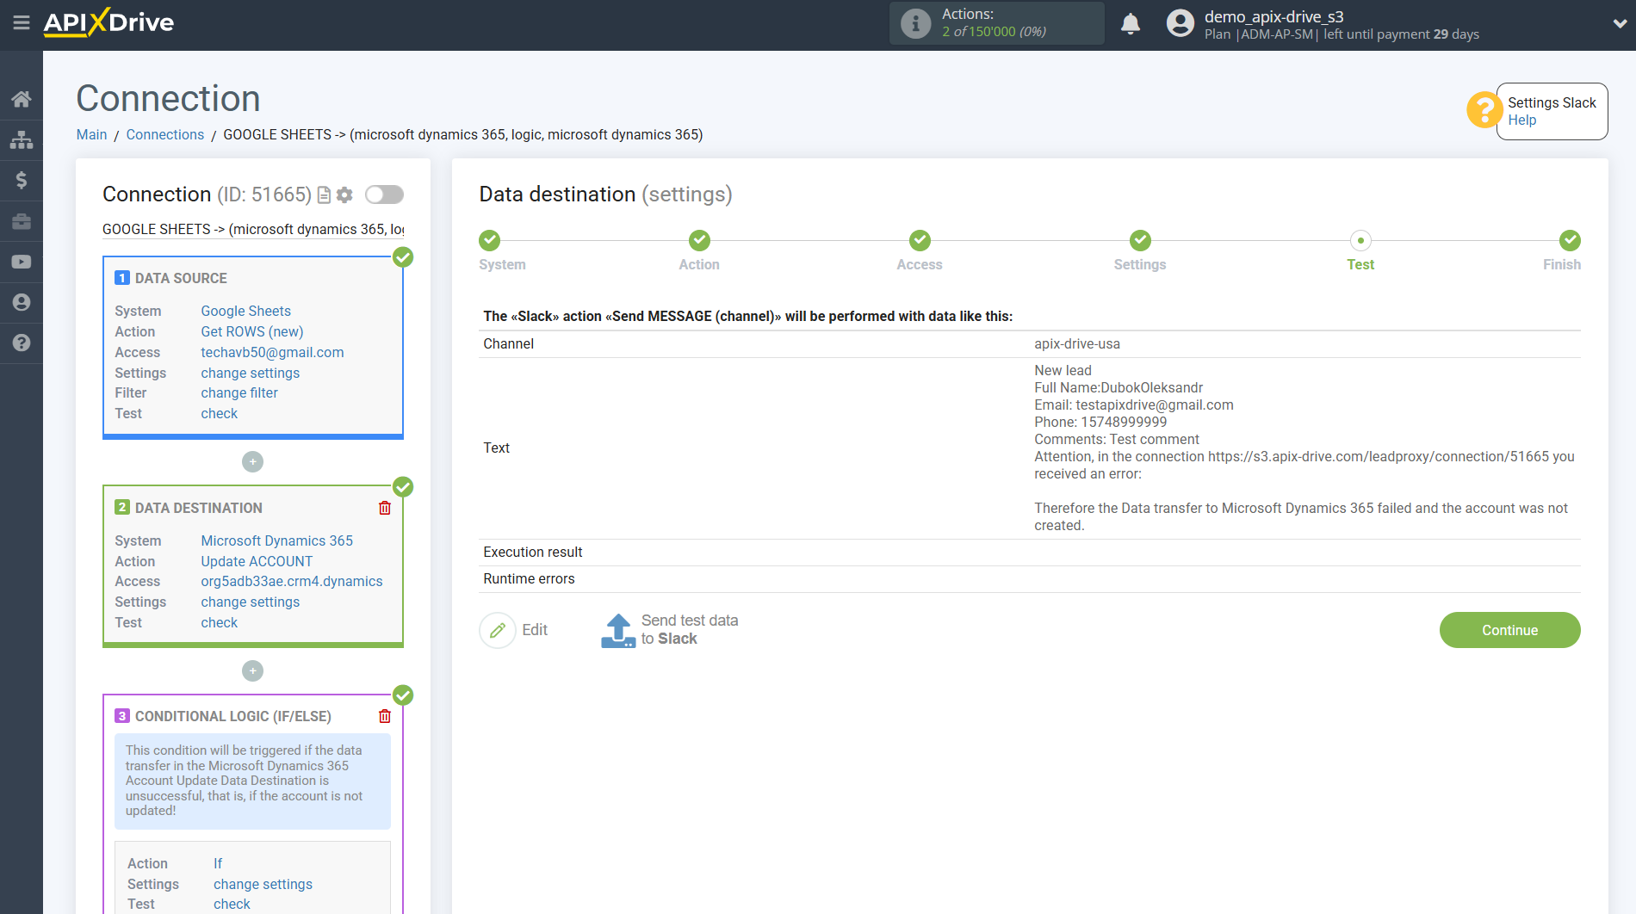This screenshot has width=1636, height=914.
Task: Open the billing dollar sidebar icon
Action: point(22,180)
